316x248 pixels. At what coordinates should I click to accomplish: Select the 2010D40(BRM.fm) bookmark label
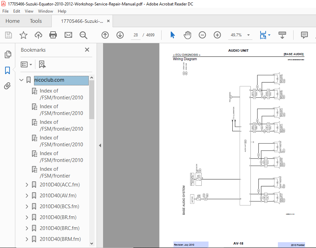pyautogui.click(x=60, y=239)
